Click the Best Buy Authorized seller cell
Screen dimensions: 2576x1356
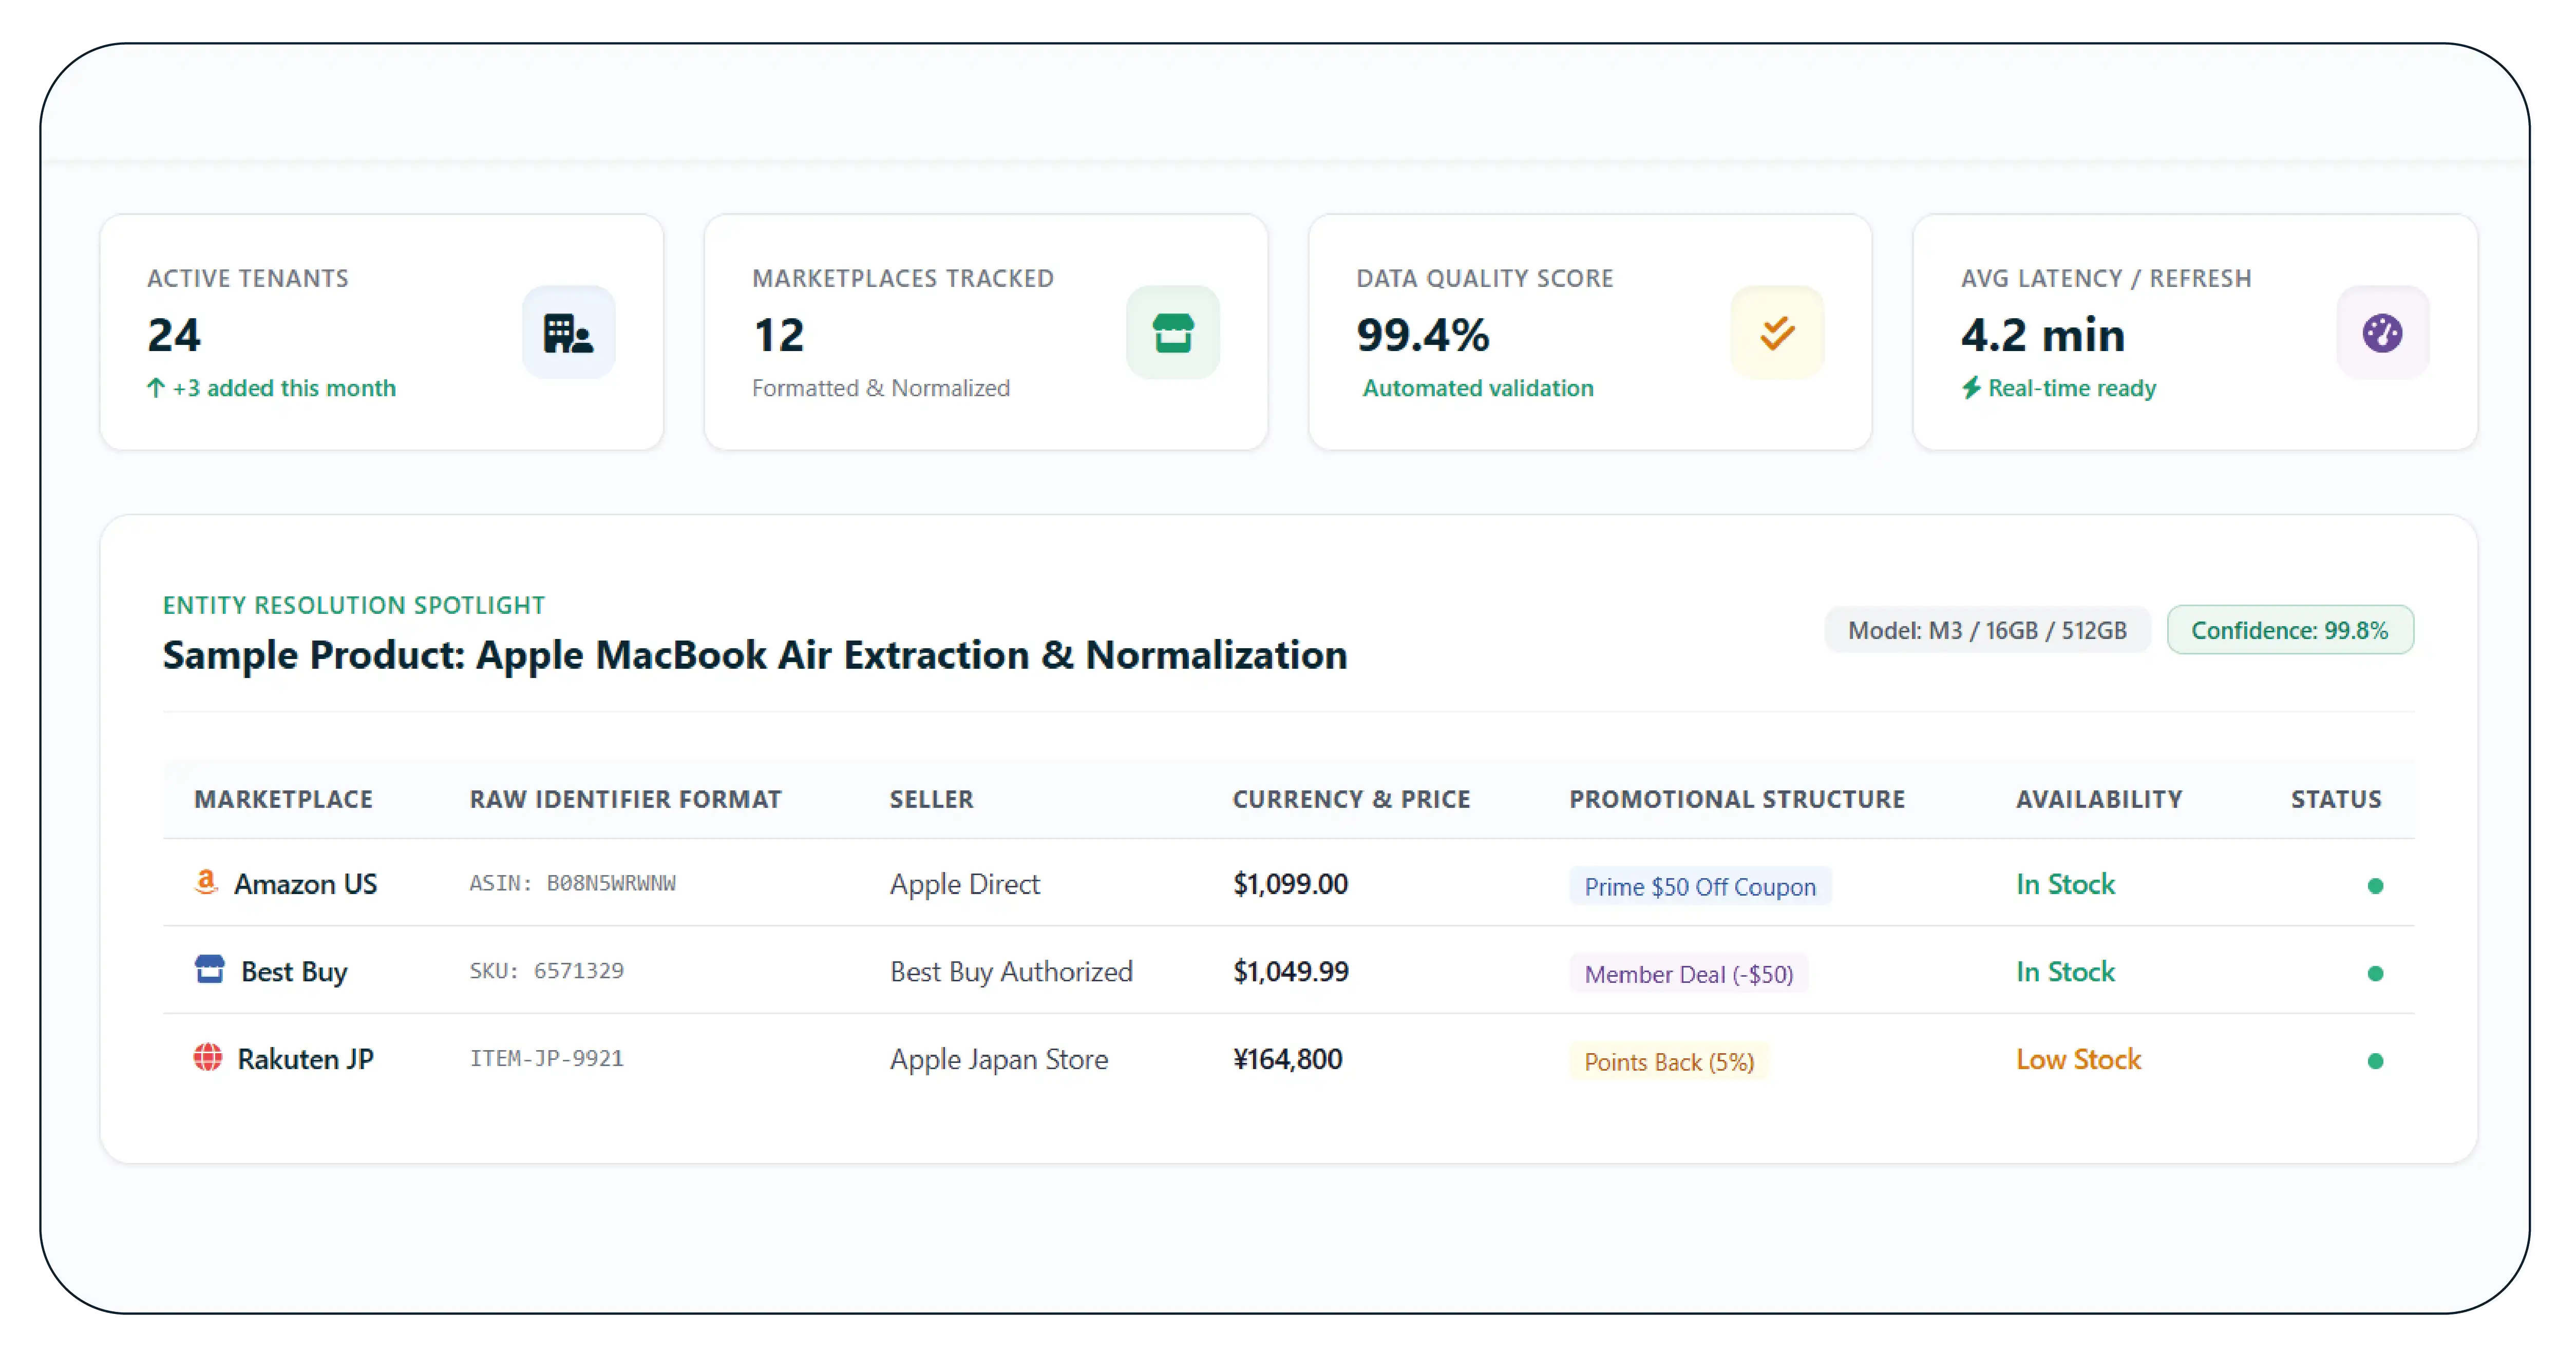coord(1011,972)
